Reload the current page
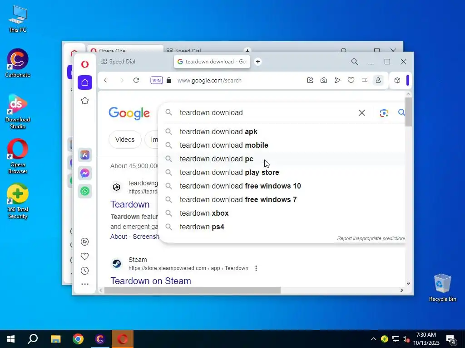The width and height of the screenshot is (465, 348). coord(136,80)
